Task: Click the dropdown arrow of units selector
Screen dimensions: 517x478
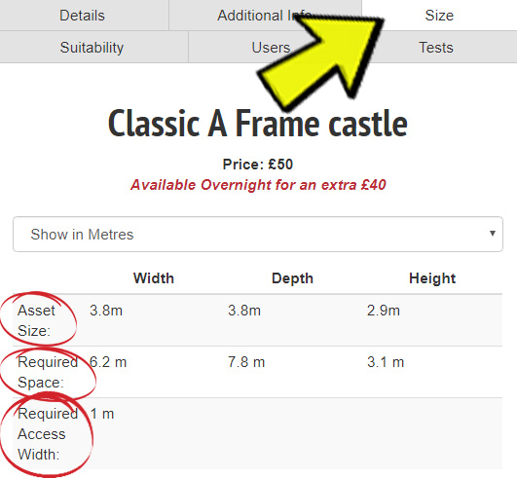Action: (x=493, y=234)
